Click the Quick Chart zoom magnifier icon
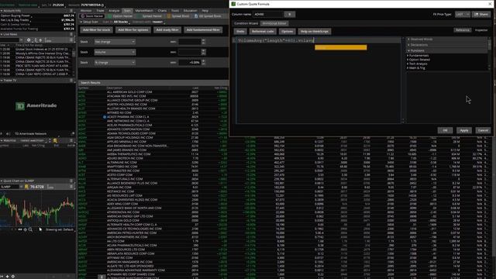 (x=30, y=229)
